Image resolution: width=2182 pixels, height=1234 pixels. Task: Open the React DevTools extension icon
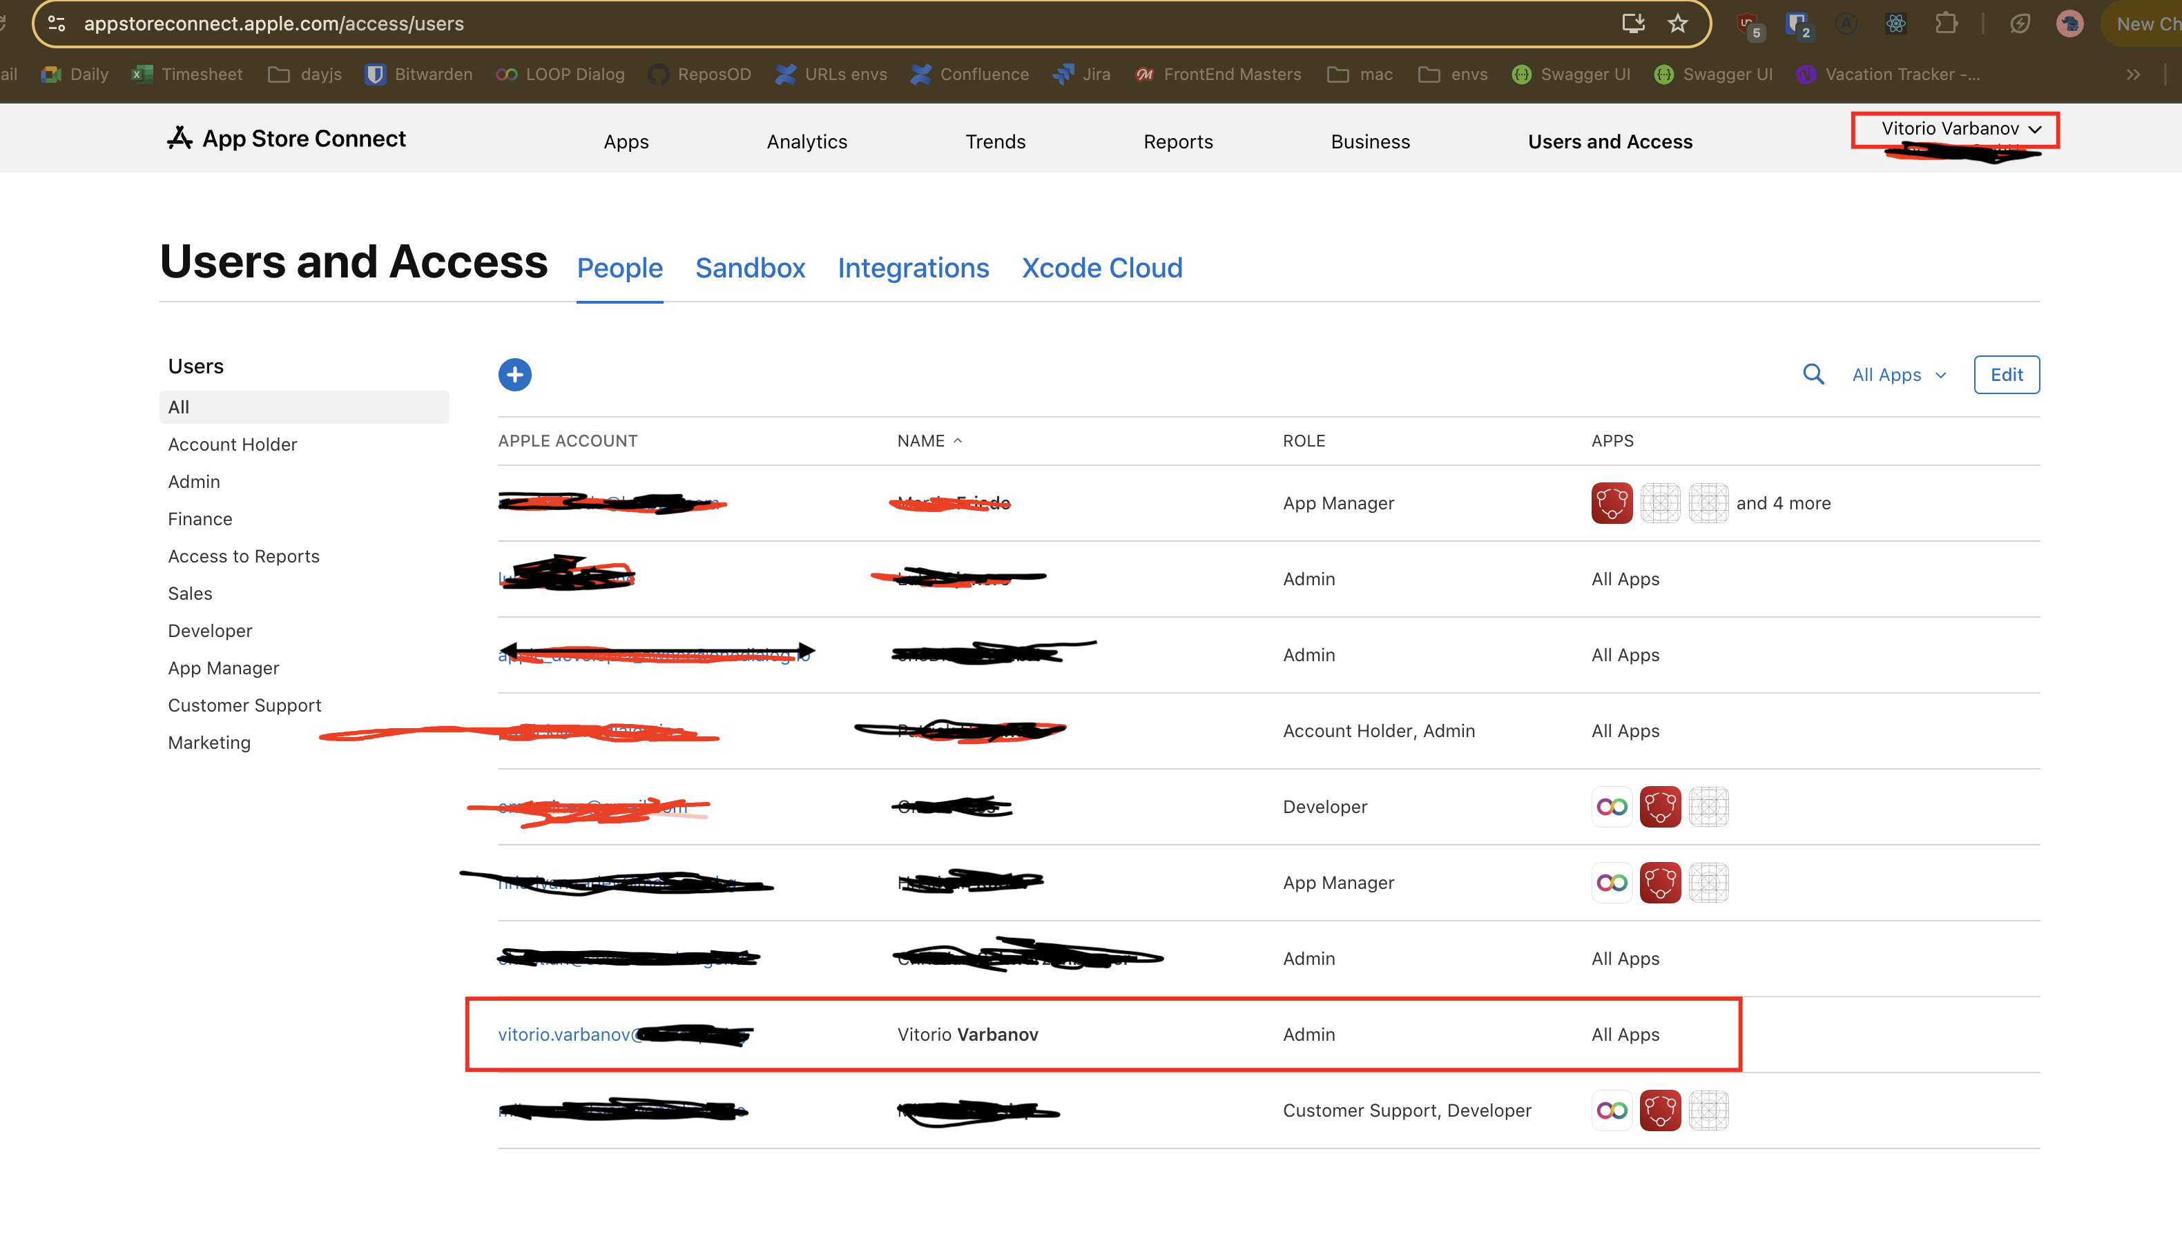click(x=1895, y=23)
